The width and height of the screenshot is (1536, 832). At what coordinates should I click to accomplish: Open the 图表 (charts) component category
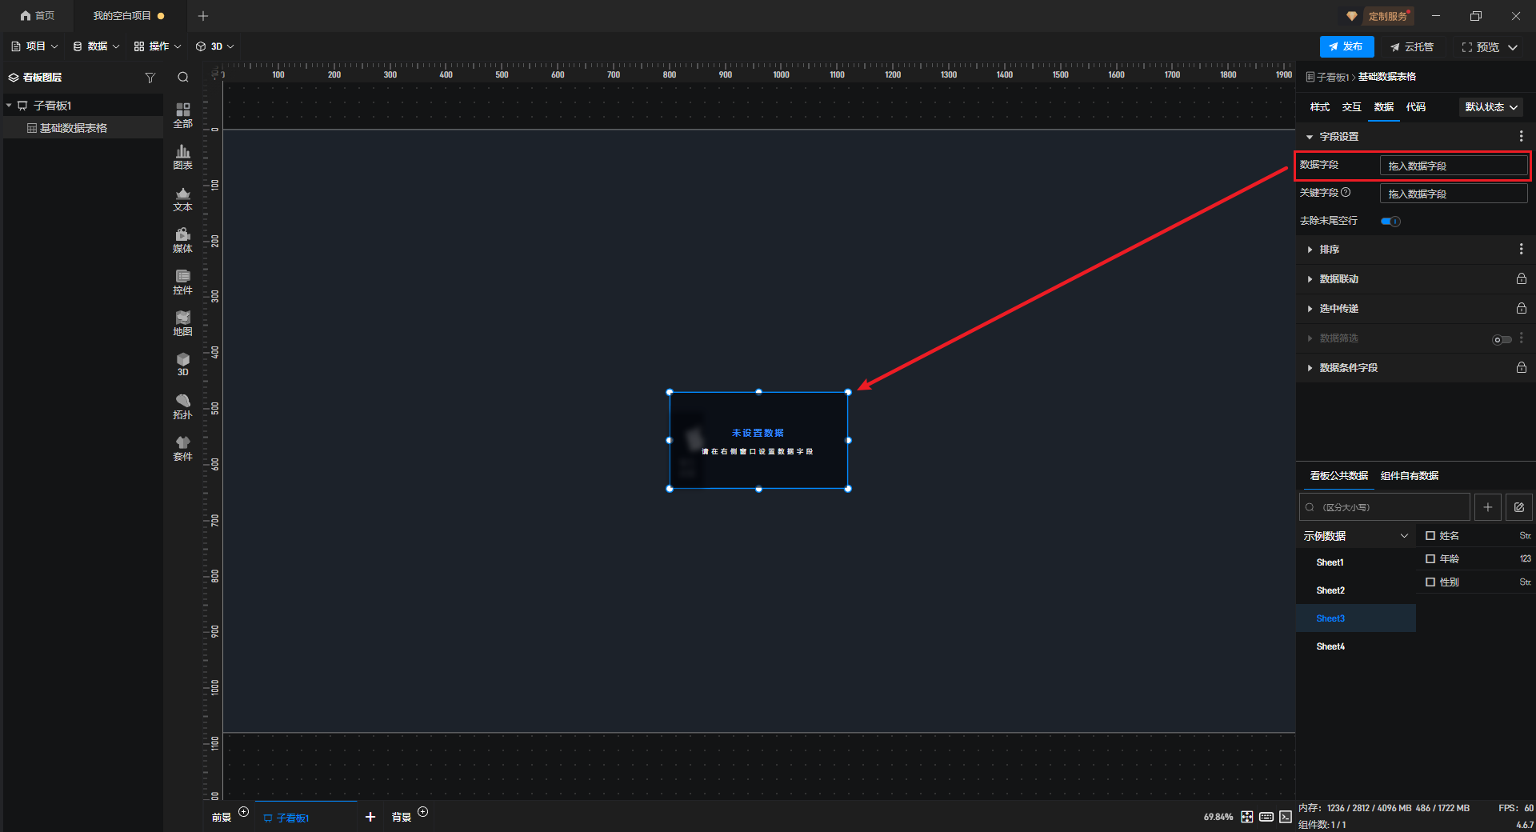click(x=182, y=156)
